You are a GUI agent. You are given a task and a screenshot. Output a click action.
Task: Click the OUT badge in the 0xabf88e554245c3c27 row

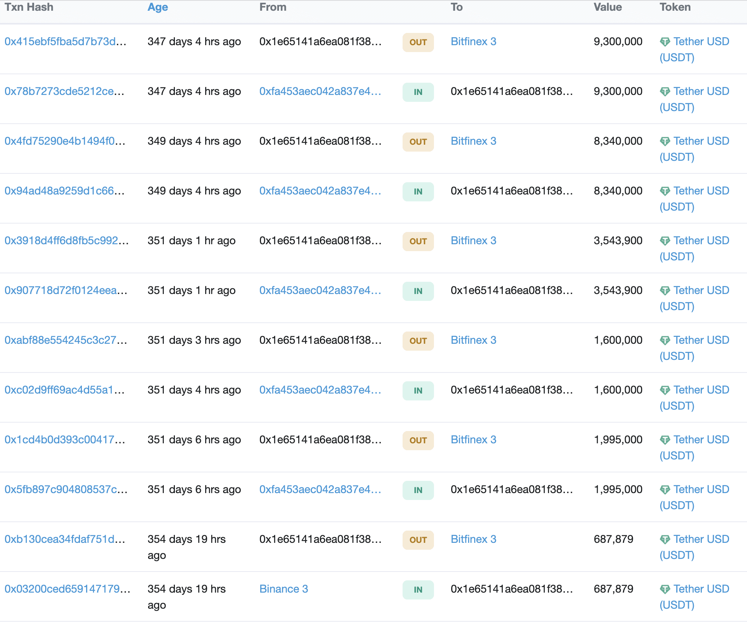click(418, 341)
